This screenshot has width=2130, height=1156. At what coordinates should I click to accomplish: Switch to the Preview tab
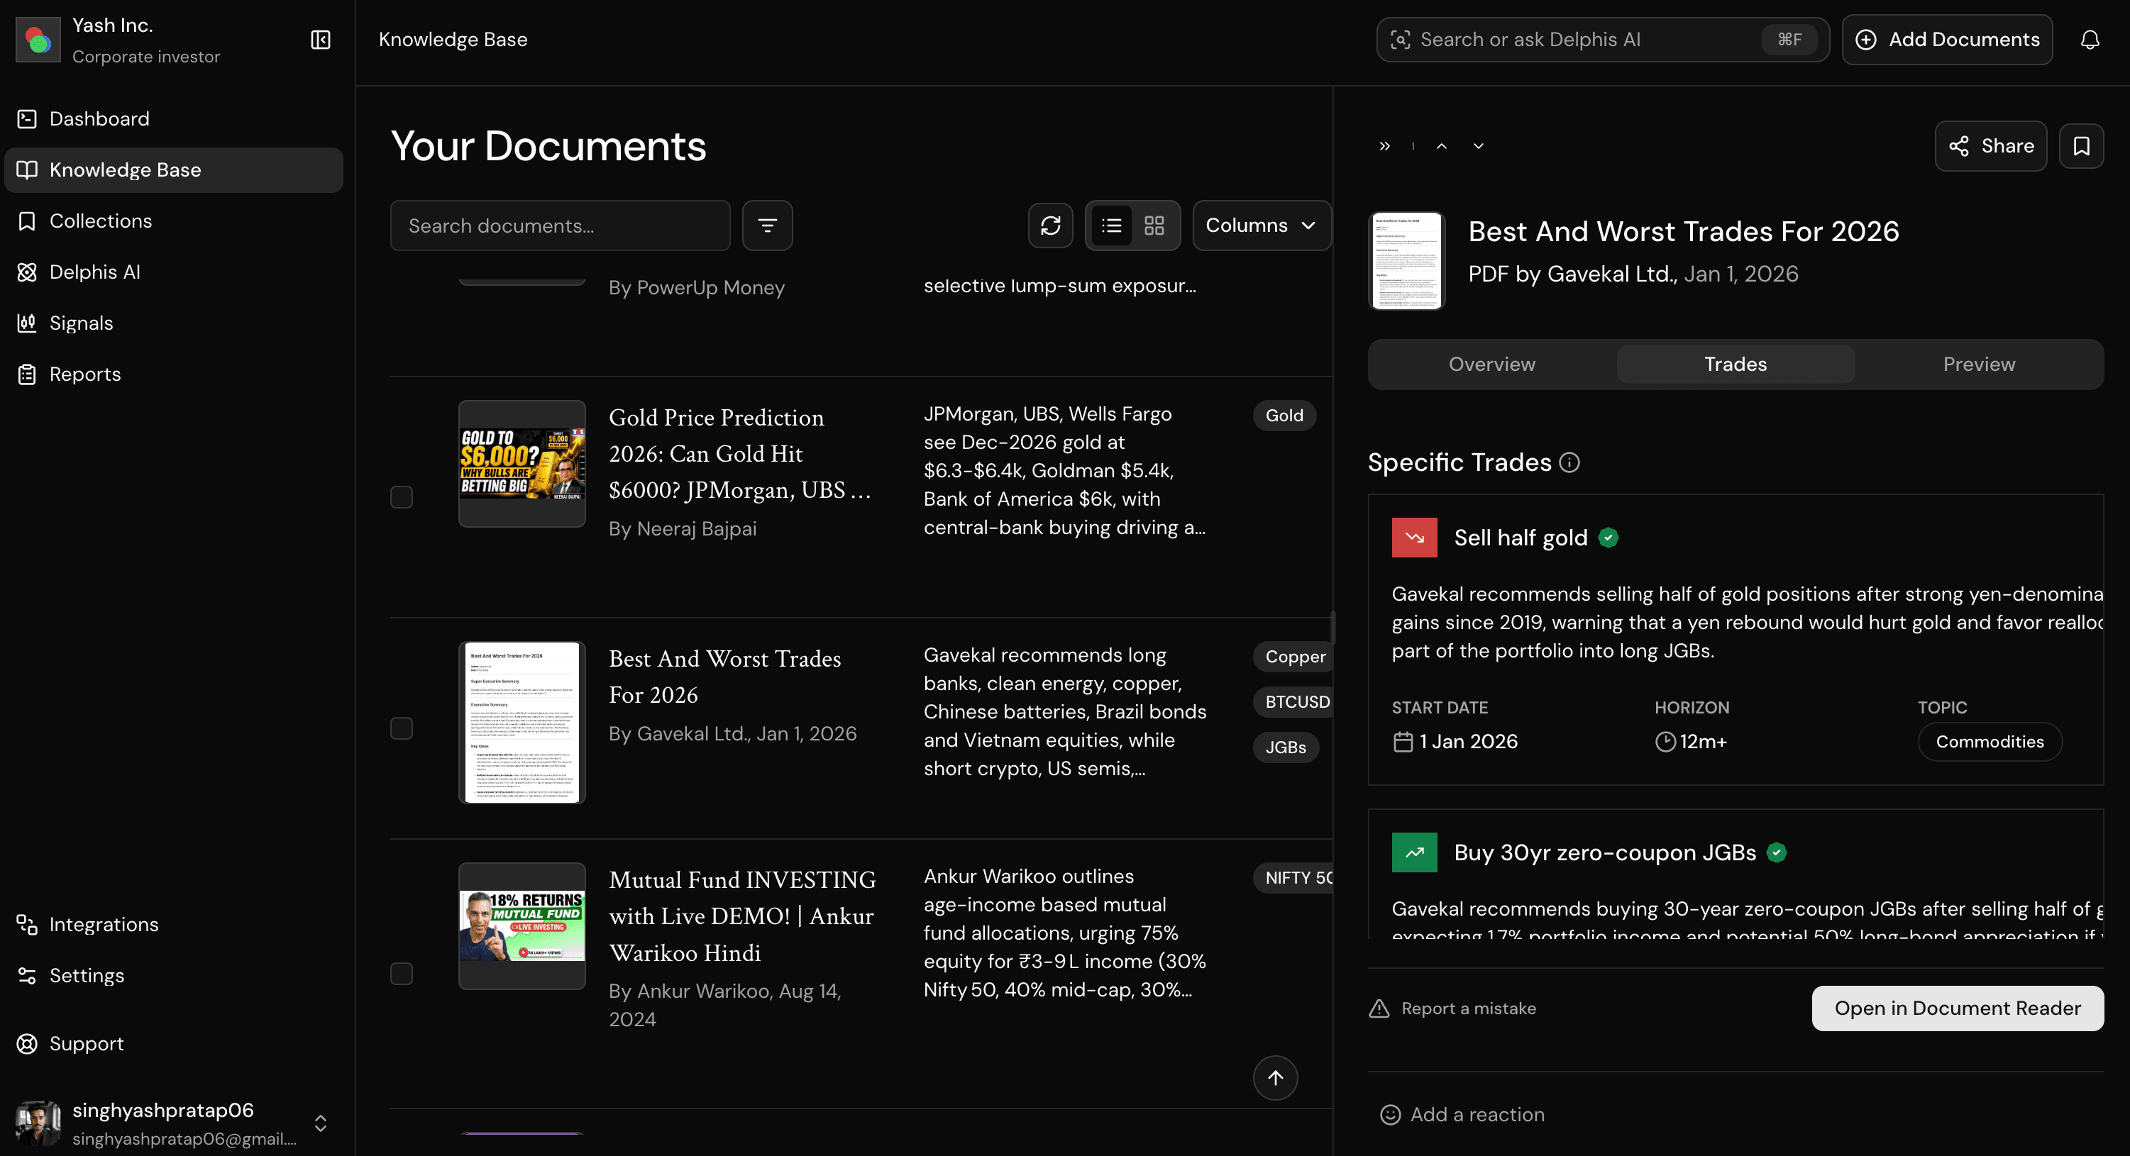click(x=1979, y=365)
